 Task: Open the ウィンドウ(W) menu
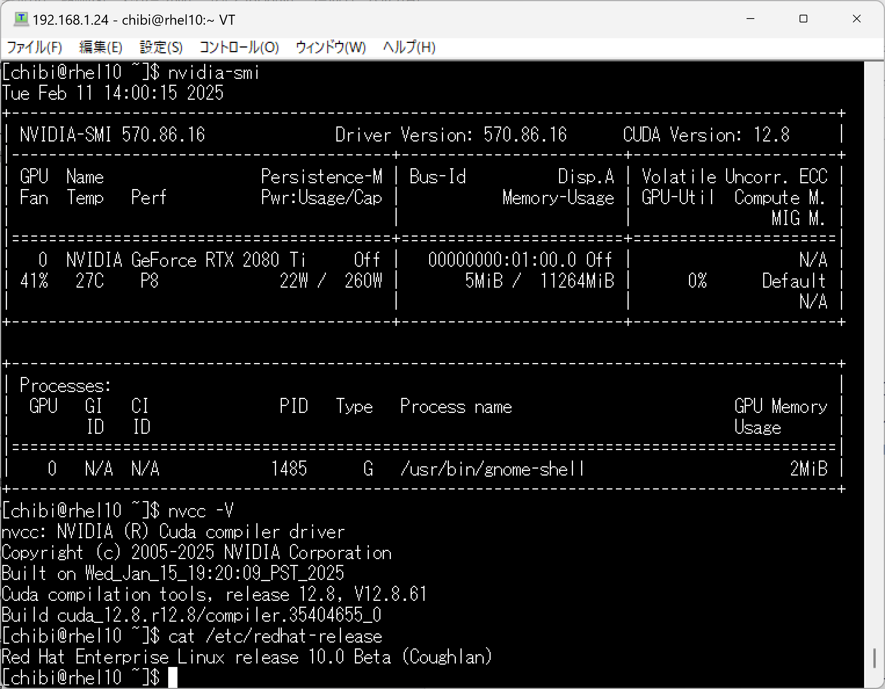point(331,48)
